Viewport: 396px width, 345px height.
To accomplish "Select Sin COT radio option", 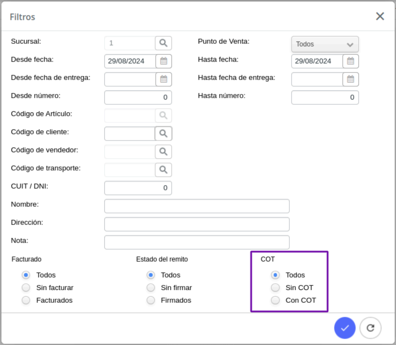I will [x=275, y=288].
